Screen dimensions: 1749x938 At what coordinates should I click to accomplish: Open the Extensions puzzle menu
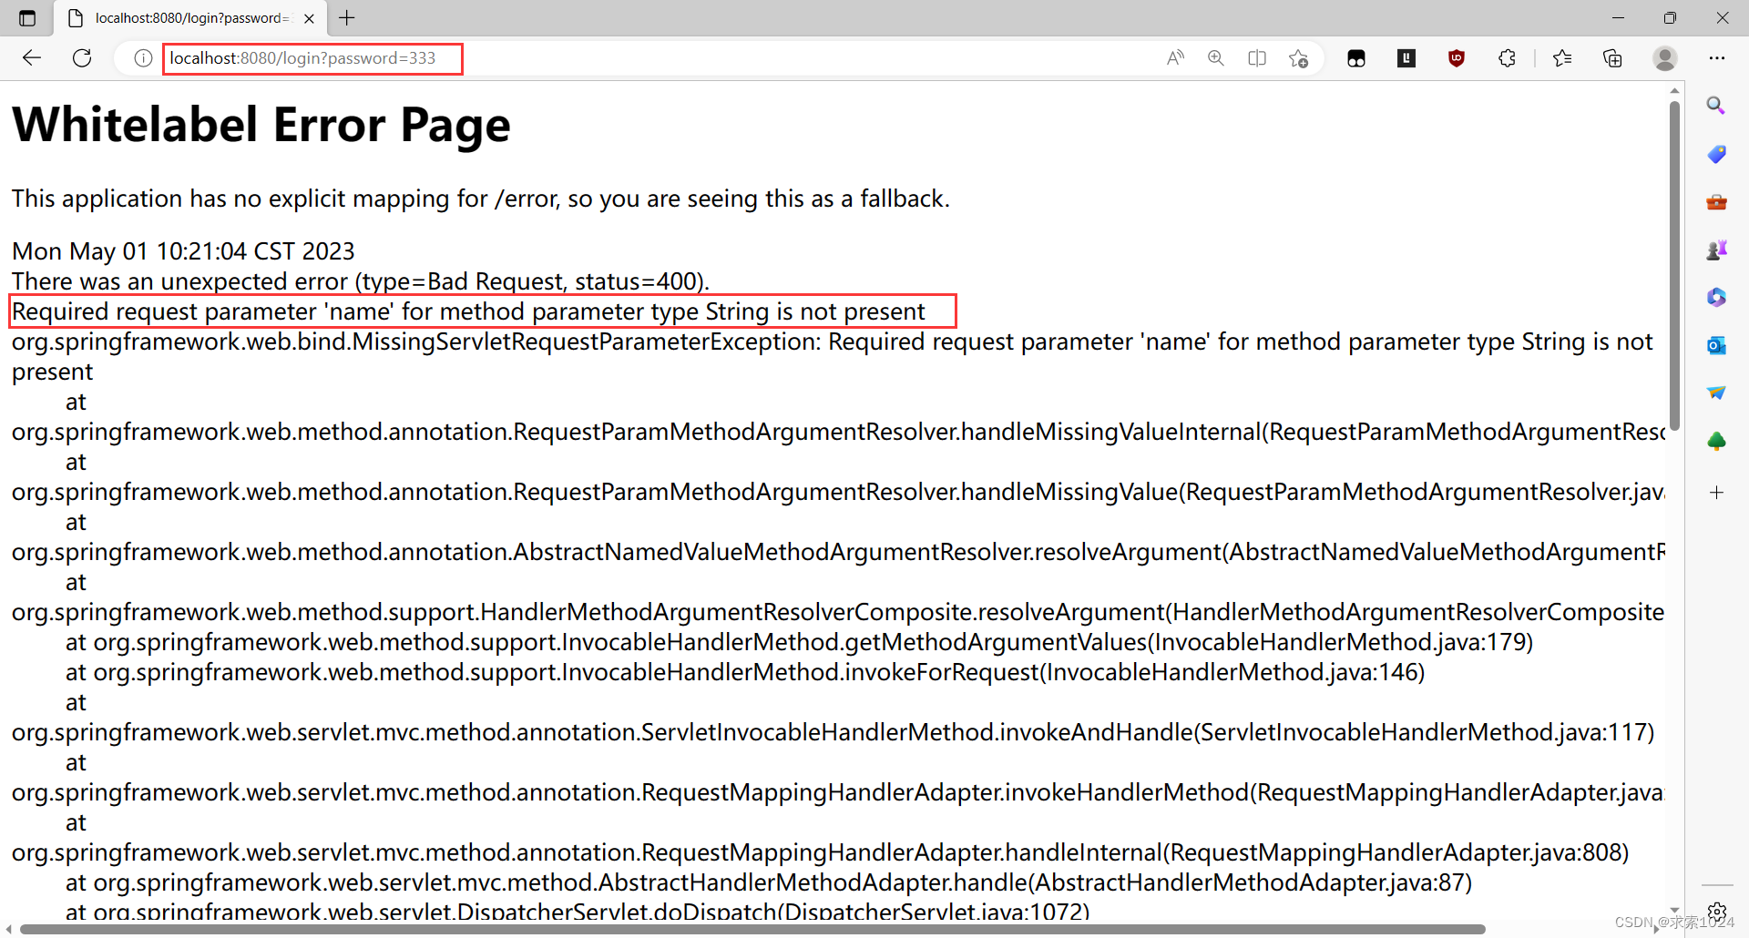click(x=1507, y=58)
